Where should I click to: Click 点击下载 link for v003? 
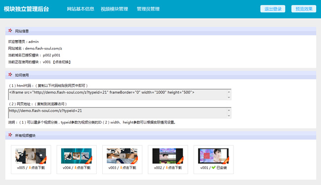coord(129,168)
